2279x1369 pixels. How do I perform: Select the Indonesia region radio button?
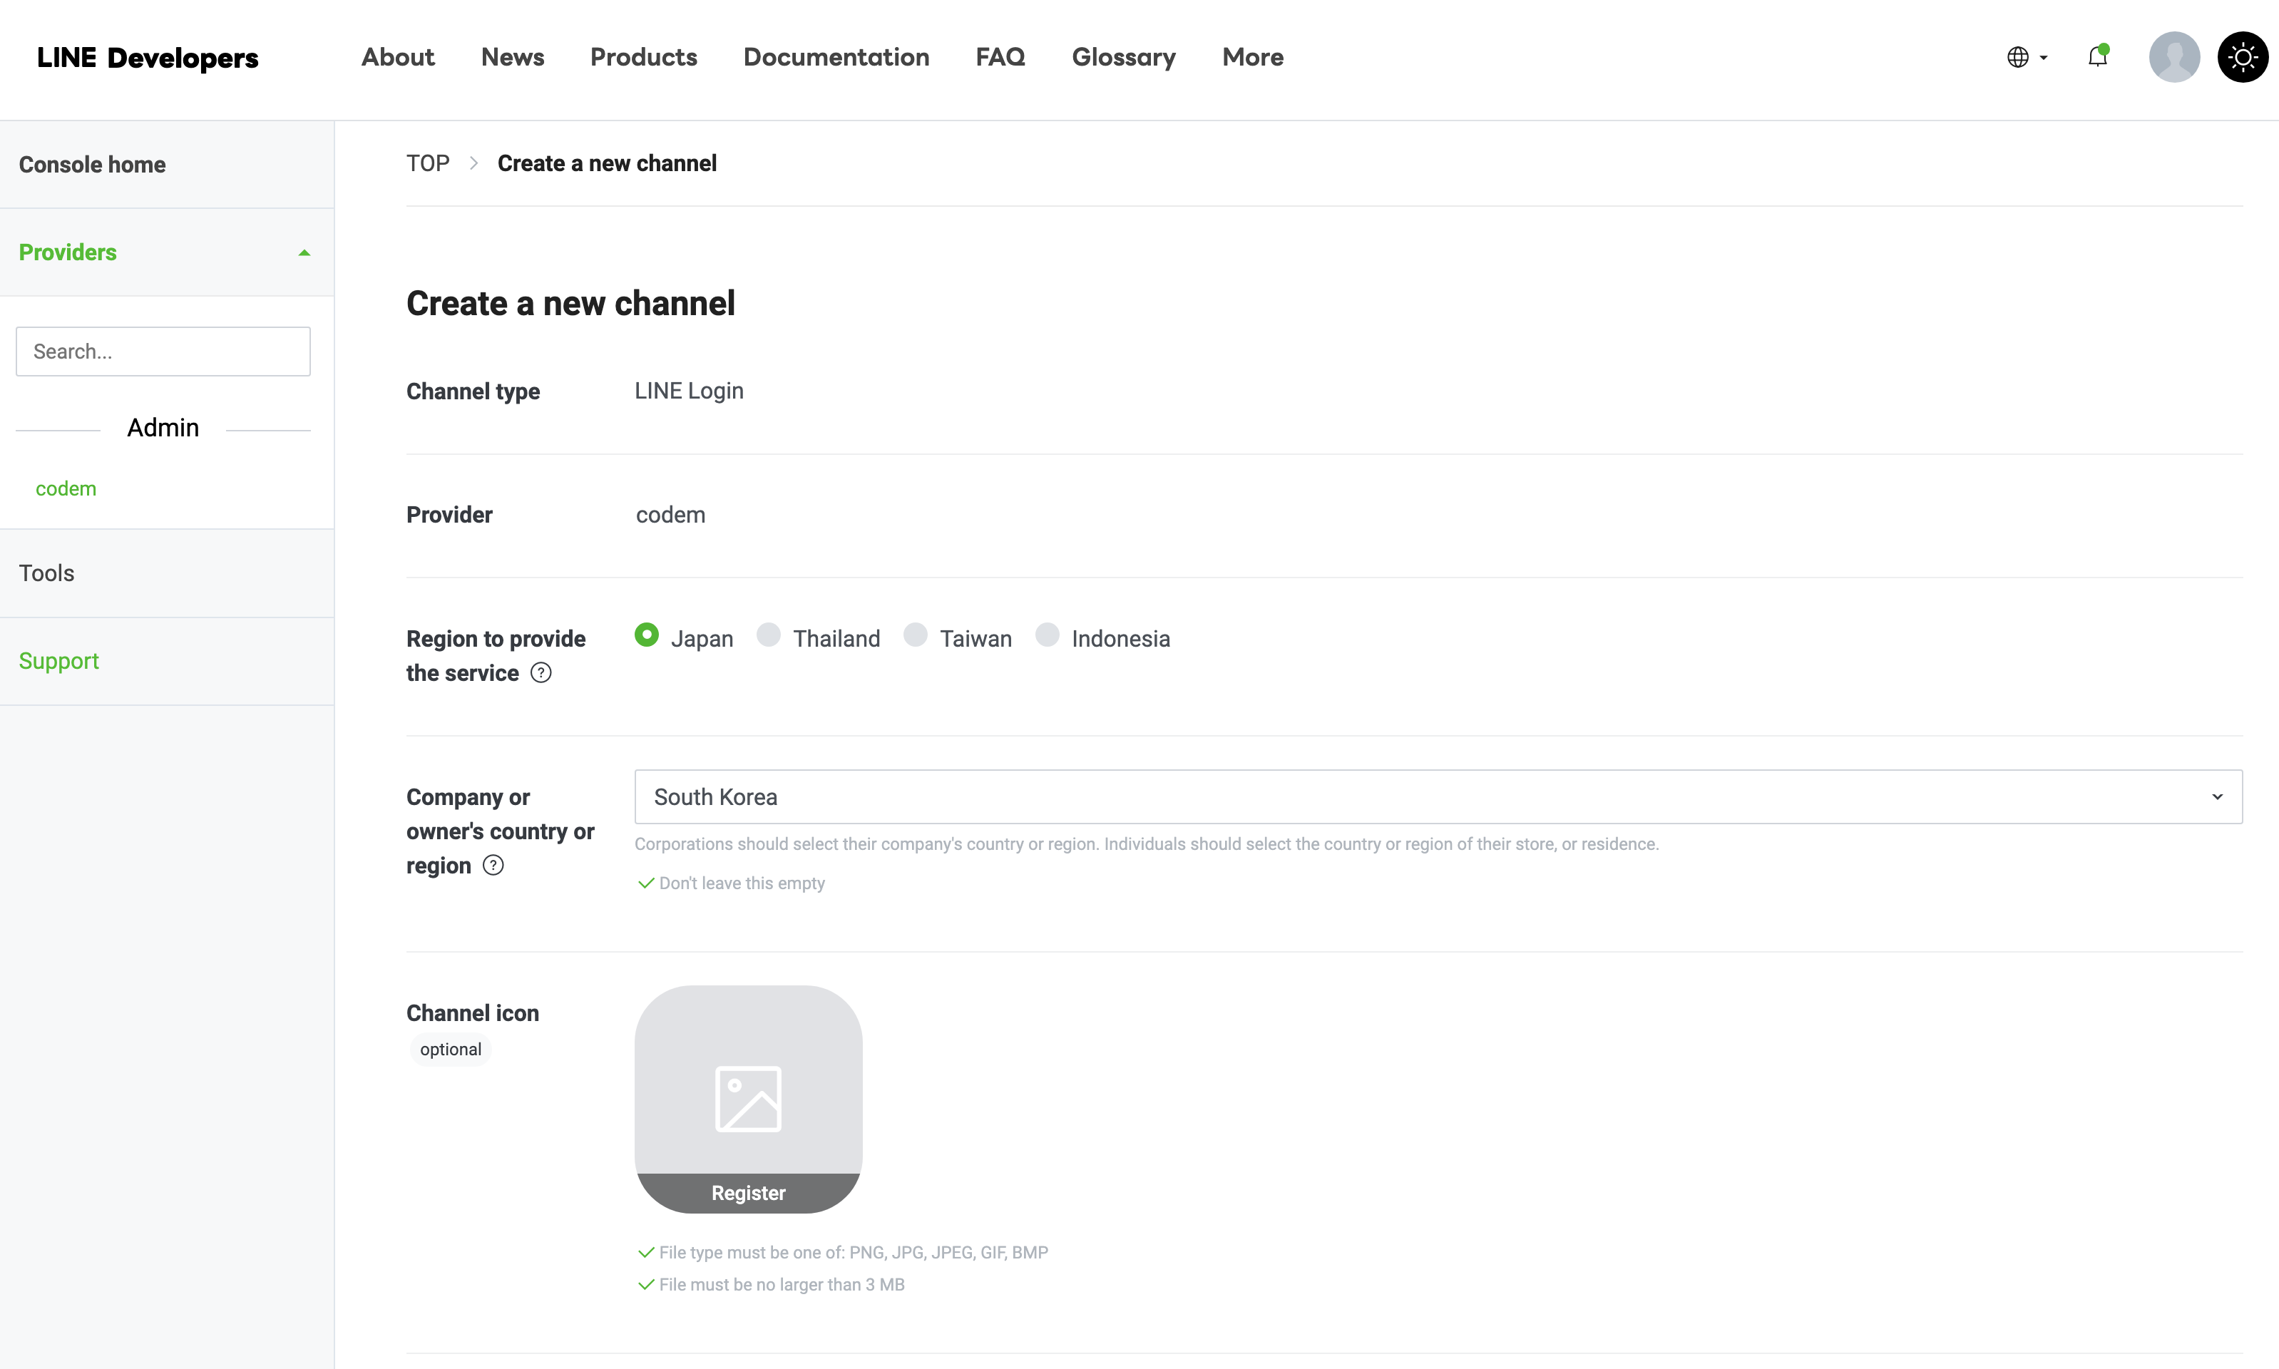[1047, 635]
